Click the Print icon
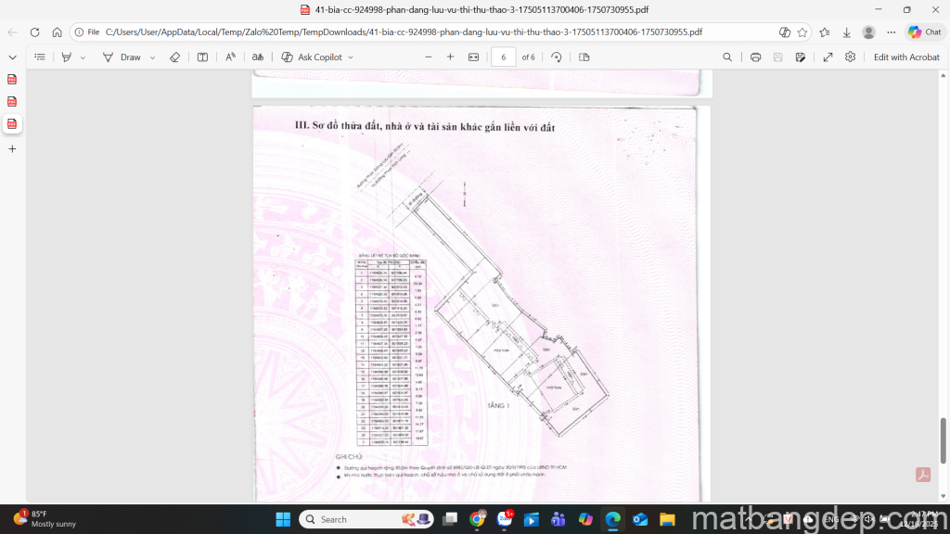The image size is (950, 534). (x=755, y=57)
